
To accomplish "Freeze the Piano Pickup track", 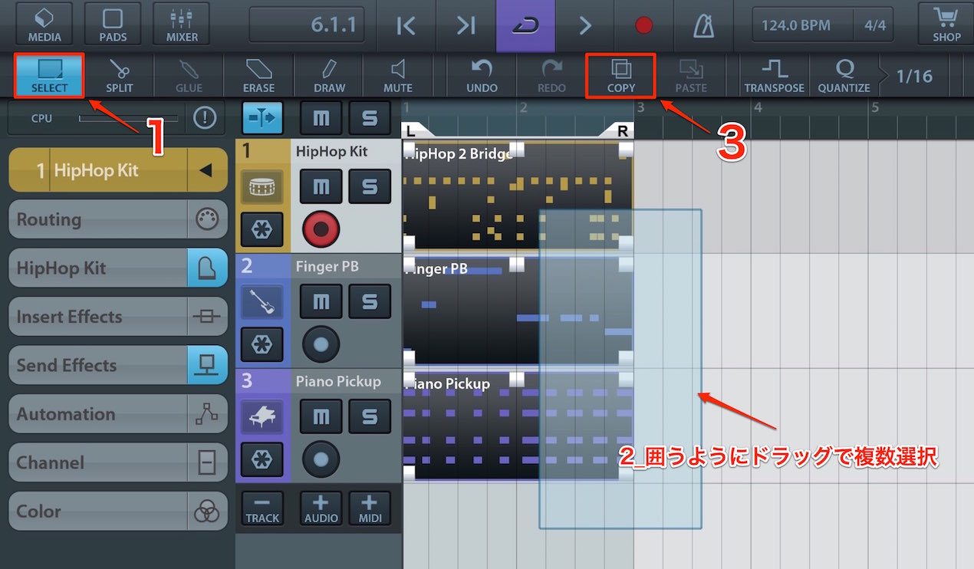I will 262,459.
